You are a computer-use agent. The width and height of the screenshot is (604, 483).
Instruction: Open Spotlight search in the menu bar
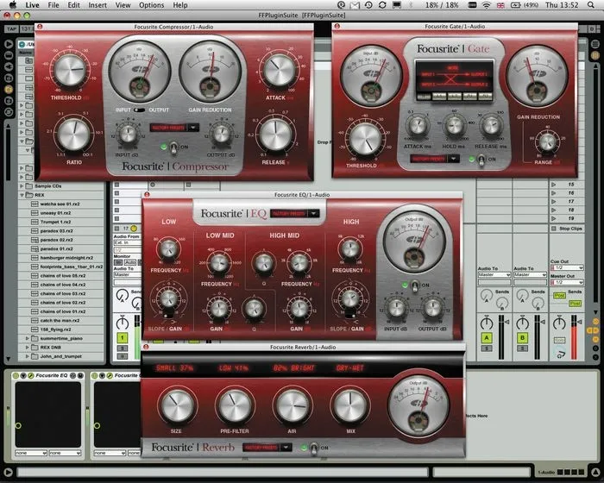(591, 5)
